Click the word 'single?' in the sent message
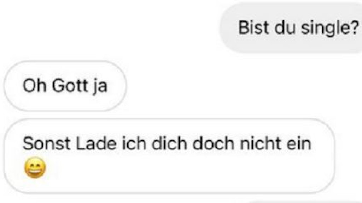Viewport: 362px width, 203px height. pyautogui.click(x=330, y=28)
